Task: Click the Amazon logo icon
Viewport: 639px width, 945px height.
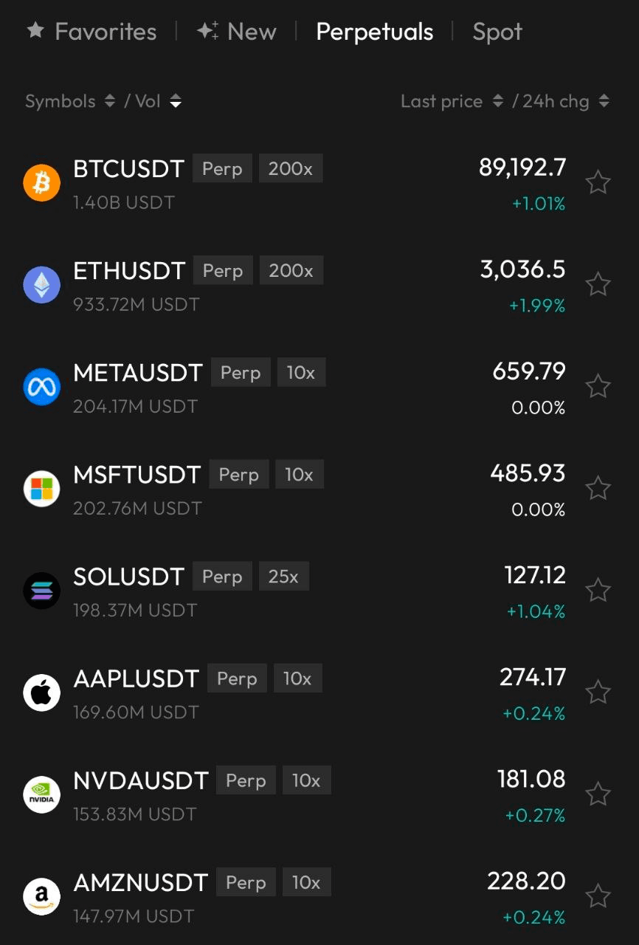Action: [41, 896]
